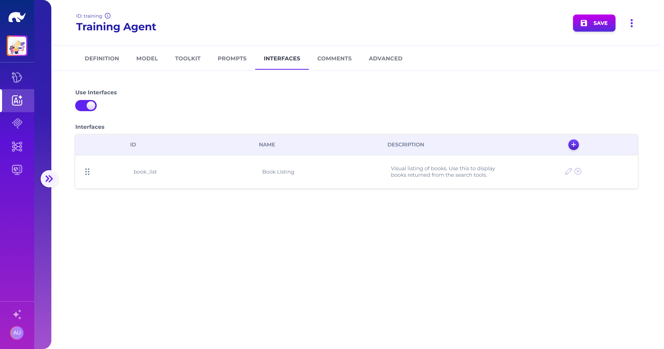The image size is (664, 349).
Task: Open the ADVANCED tab
Action: (x=385, y=59)
